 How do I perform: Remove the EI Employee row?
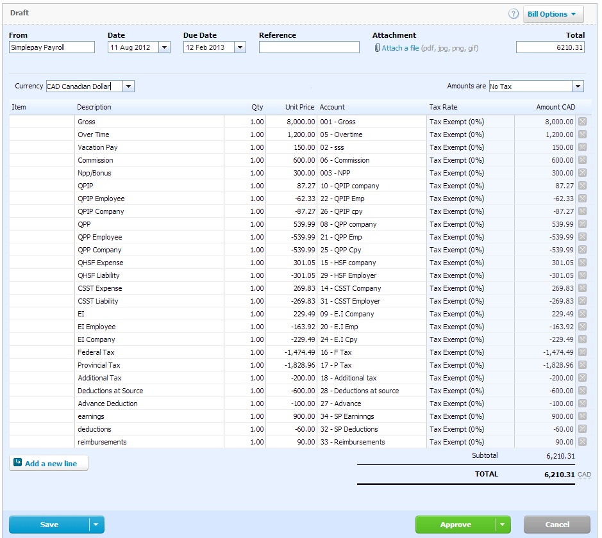tap(582, 327)
